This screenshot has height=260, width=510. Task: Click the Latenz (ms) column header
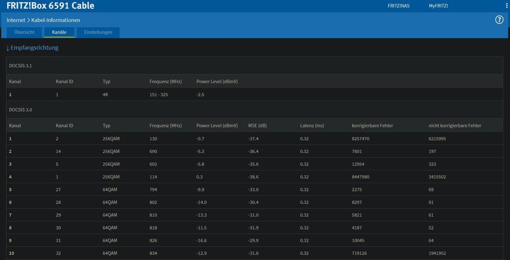point(312,125)
